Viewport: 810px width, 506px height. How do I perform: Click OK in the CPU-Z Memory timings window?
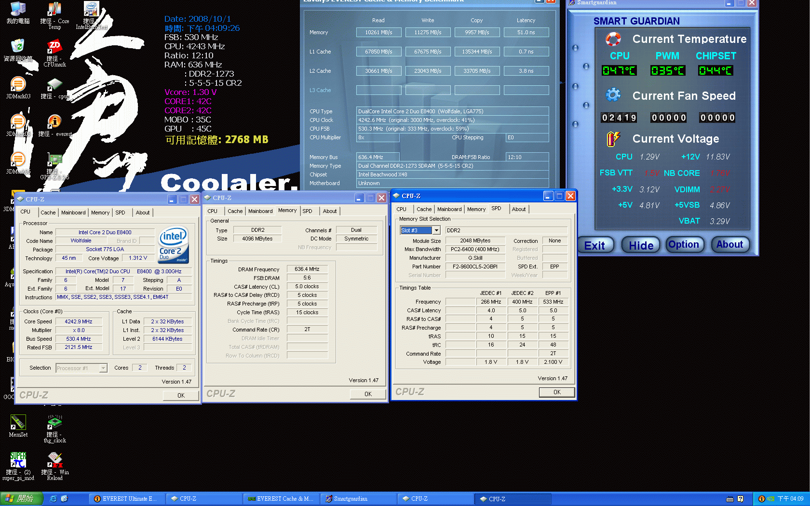tap(368, 394)
